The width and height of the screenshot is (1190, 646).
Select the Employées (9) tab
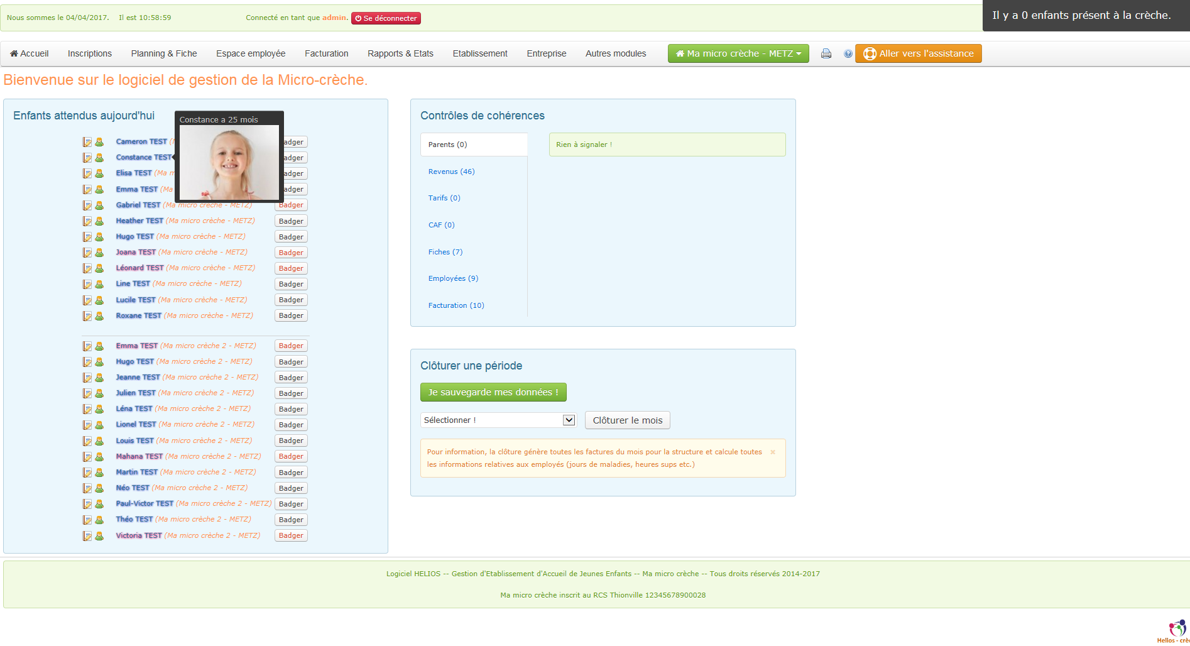(x=453, y=278)
